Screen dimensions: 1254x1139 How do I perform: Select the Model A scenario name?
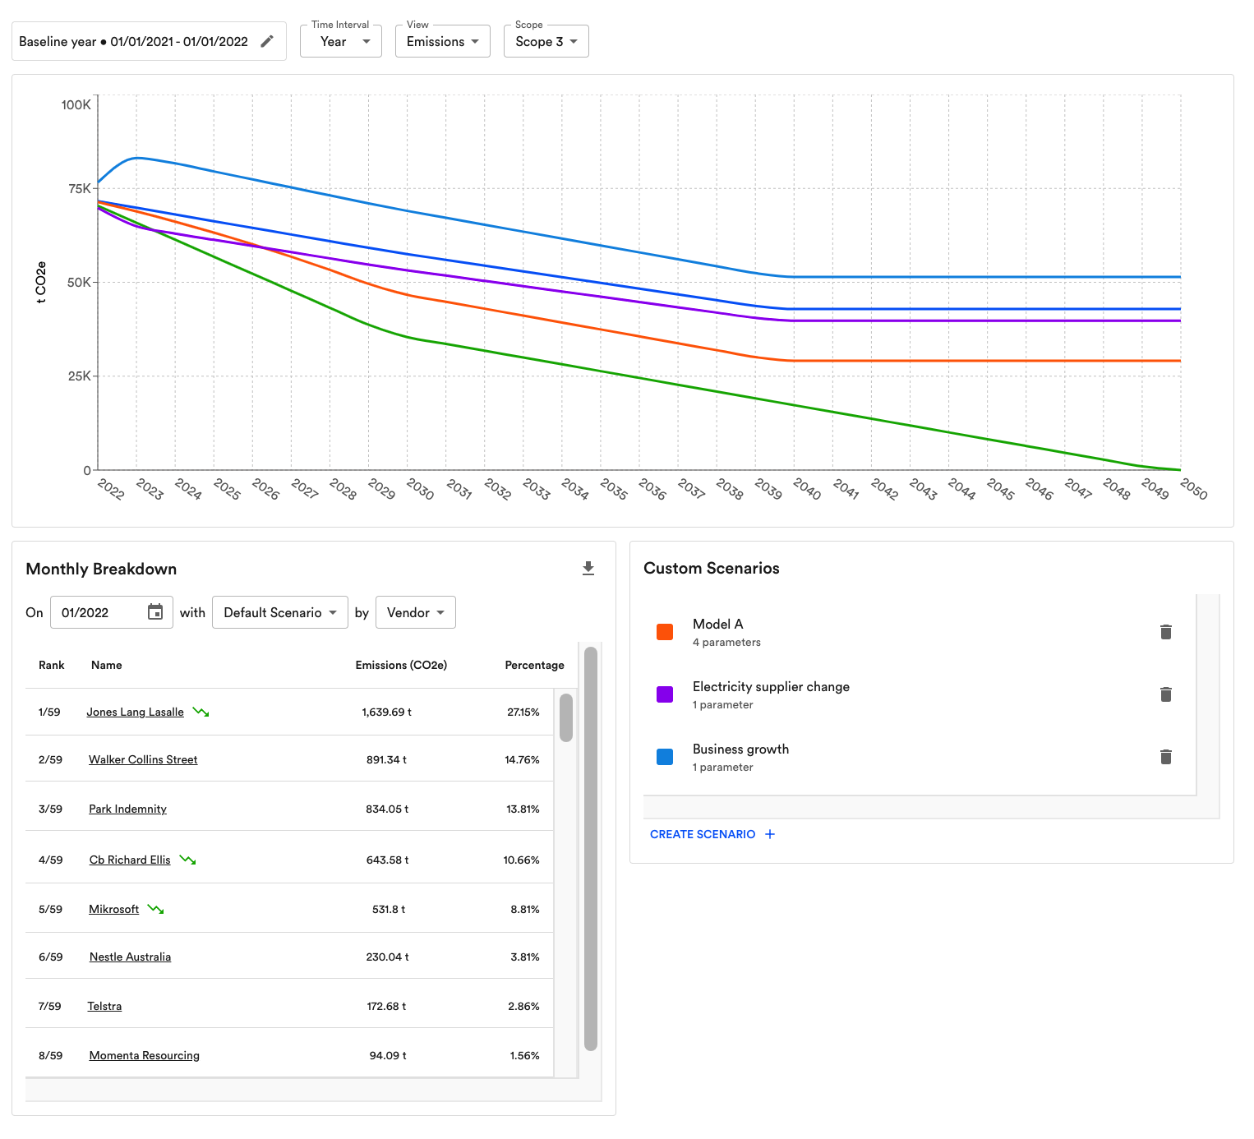717,624
